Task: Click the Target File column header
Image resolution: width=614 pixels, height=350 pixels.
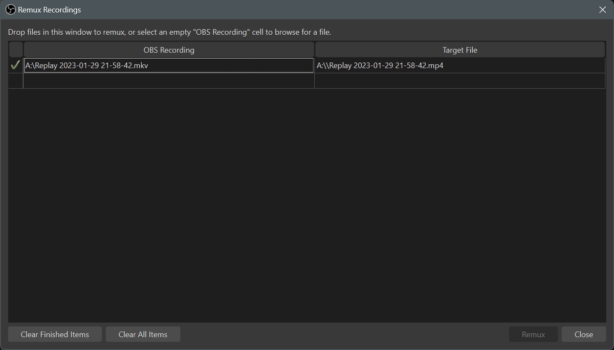Action: pos(460,50)
